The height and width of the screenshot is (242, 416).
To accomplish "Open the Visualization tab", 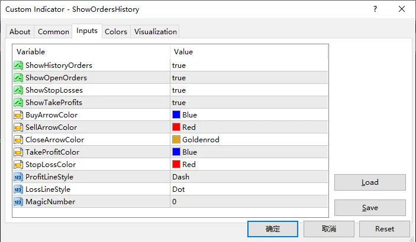I will coord(155,32).
